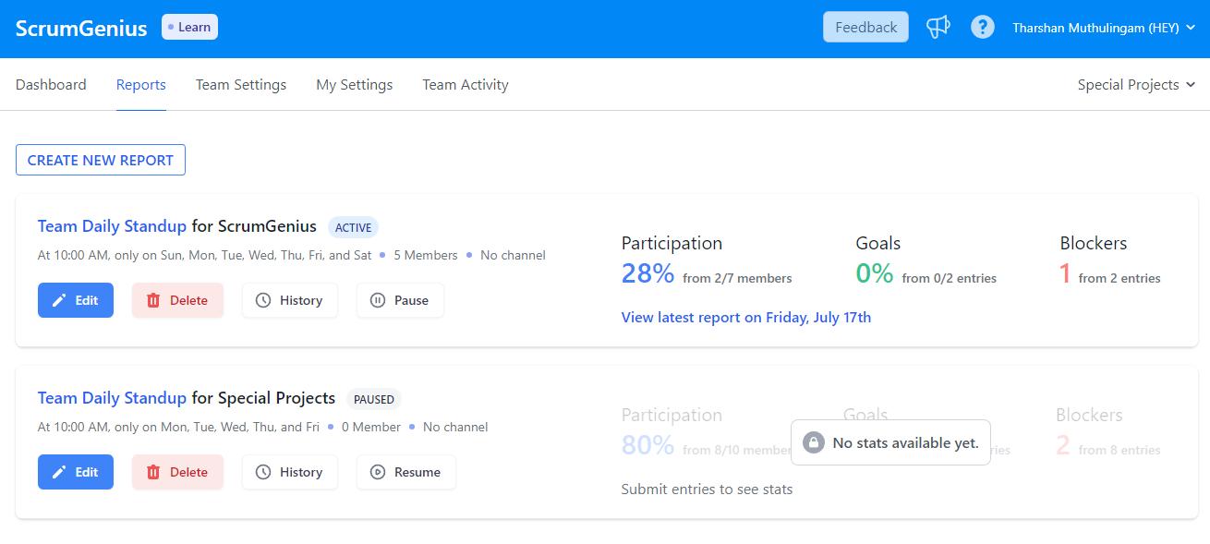Go to the Dashboard tab
The width and height of the screenshot is (1210, 544).
pyautogui.click(x=51, y=84)
